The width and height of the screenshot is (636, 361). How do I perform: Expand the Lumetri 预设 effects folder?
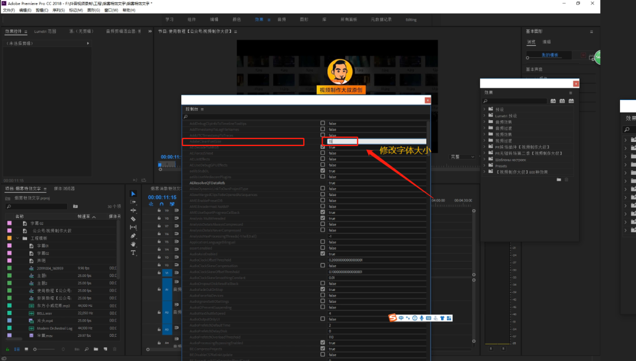point(484,115)
